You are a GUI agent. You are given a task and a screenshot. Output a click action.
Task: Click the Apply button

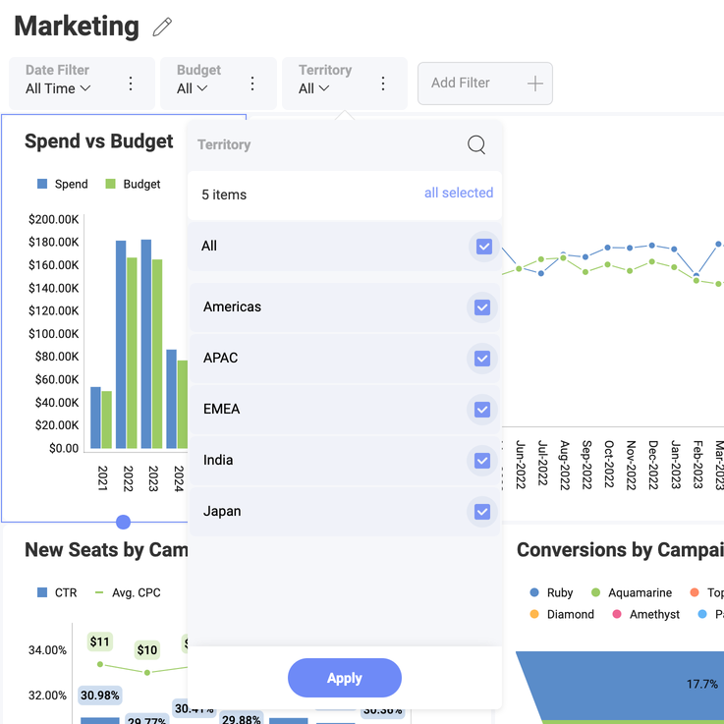(345, 678)
